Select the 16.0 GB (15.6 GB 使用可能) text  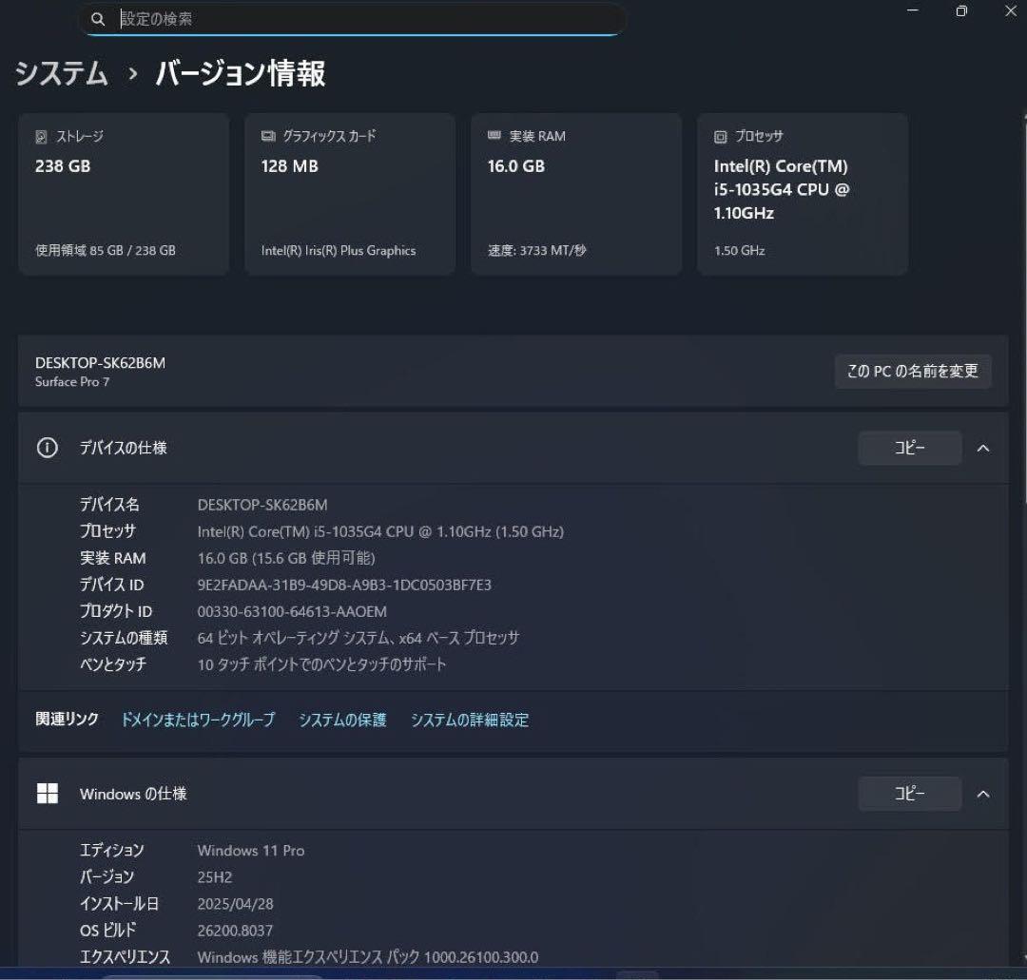coord(286,558)
